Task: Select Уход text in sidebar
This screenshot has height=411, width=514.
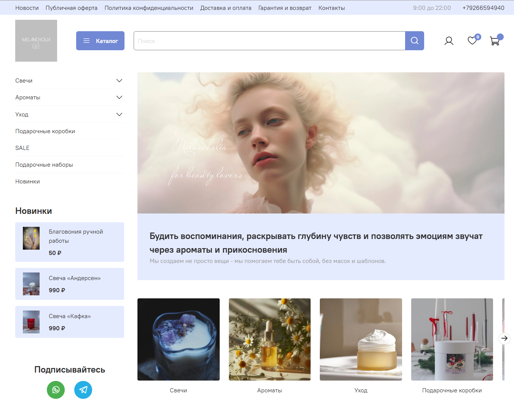Action: tap(22, 115)
